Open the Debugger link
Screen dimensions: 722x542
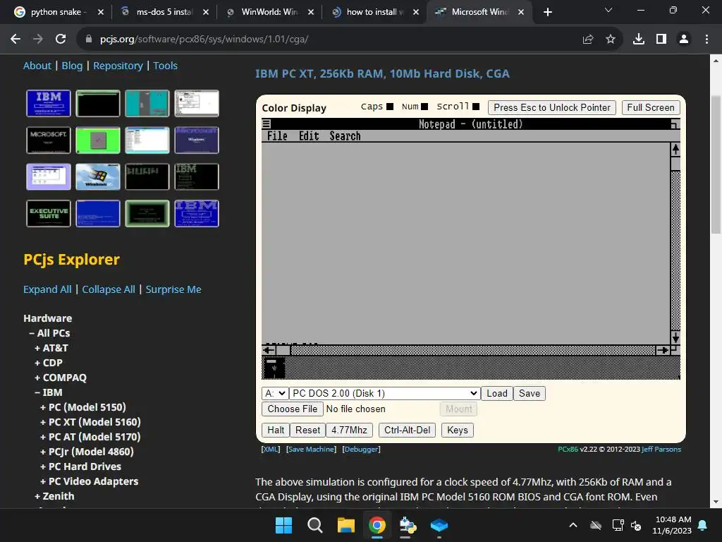361,449
